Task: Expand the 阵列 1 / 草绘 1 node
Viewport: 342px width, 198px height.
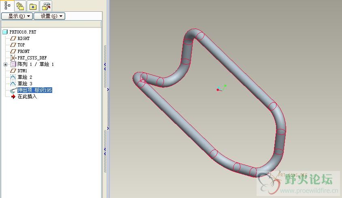Action: pos(5,65)
